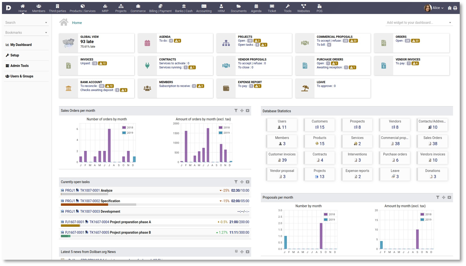Open the Search dropdown in the sidebar

[x=26, y=22]
